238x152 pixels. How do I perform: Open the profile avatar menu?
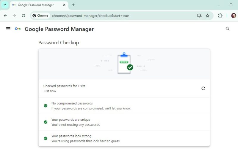point(234,15)
